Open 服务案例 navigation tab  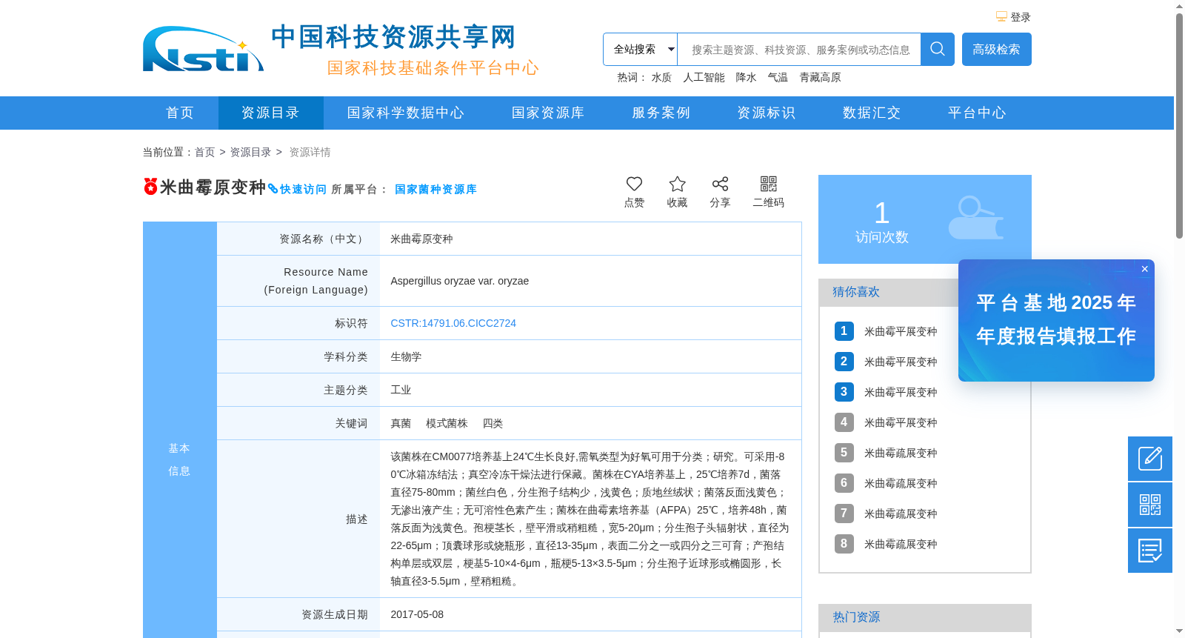661,113
